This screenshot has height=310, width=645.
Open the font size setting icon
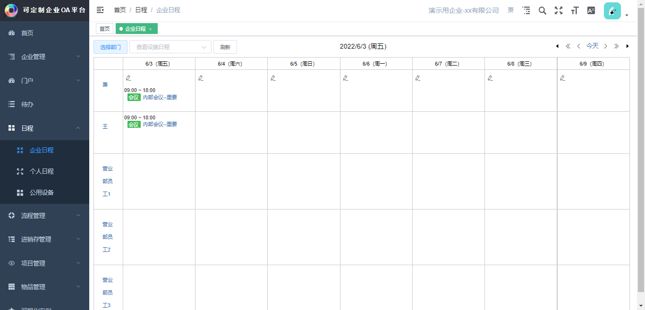click(x=575, y=10)
